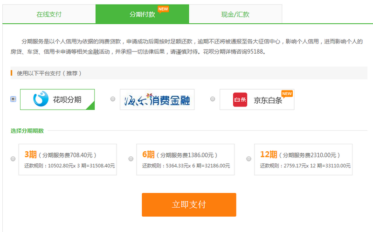Click the 3期 plan box with 708.40元 fee
Image resolution: width=373 pixels, height=232 pixels.
coord(68,160)
